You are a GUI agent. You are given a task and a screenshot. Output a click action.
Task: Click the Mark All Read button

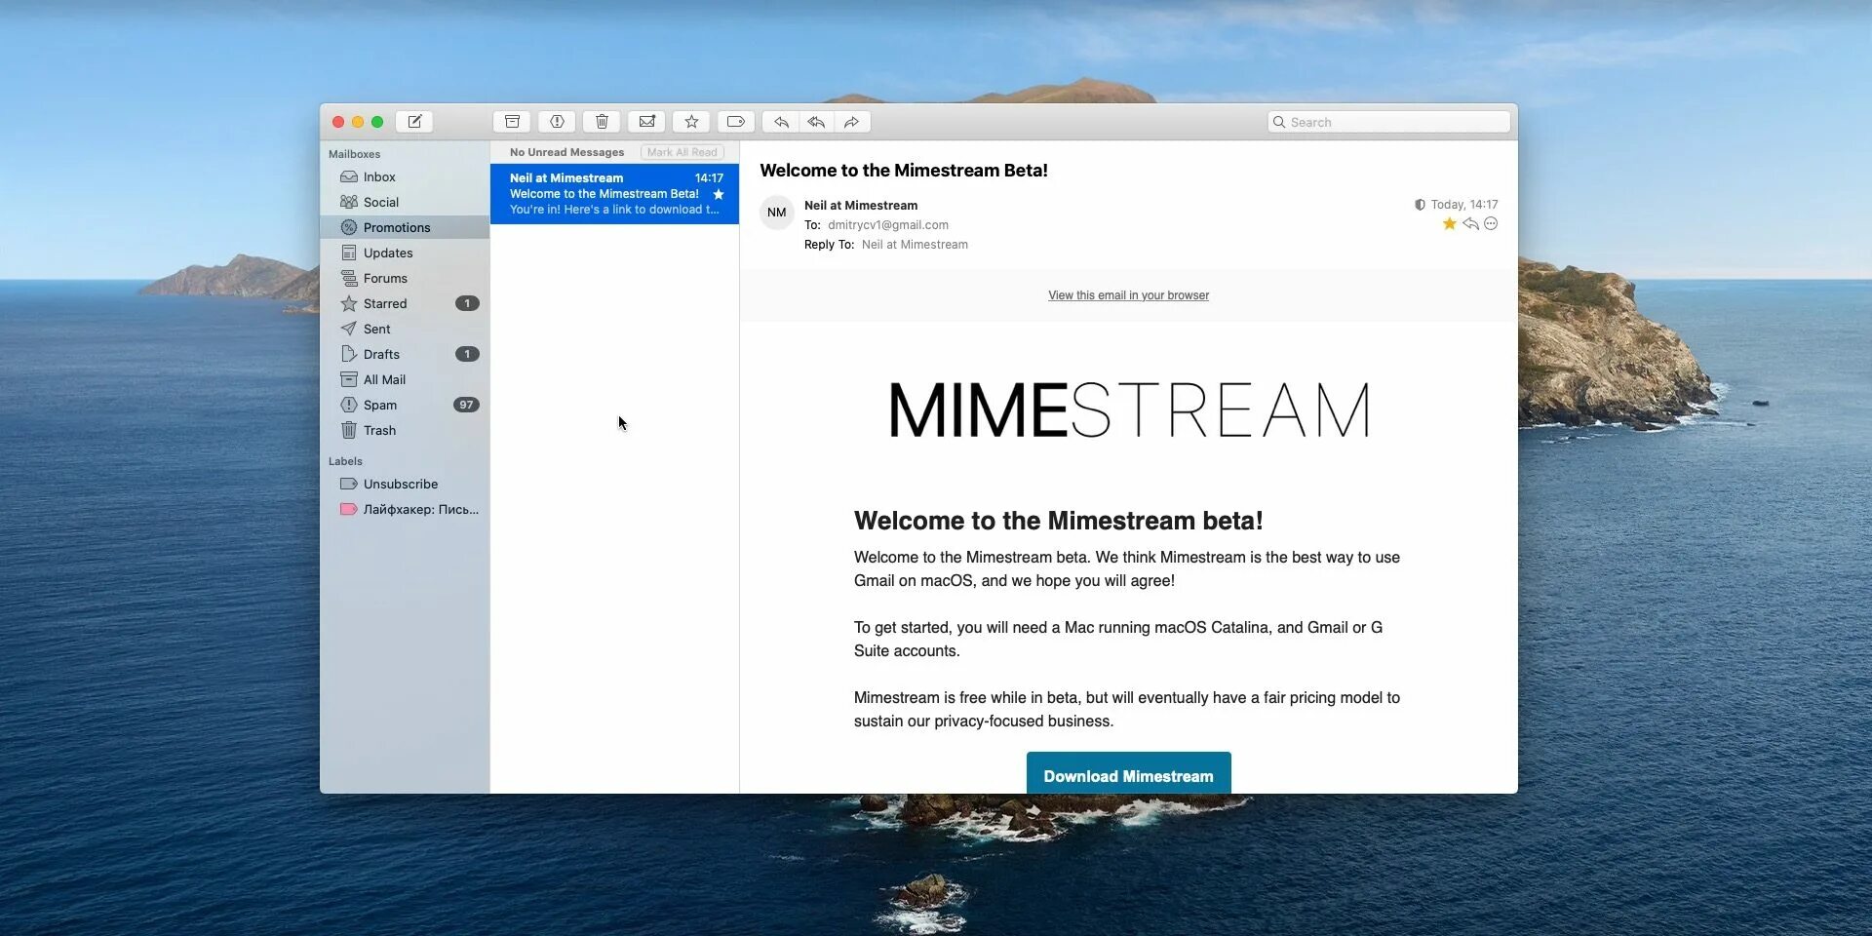682,152
